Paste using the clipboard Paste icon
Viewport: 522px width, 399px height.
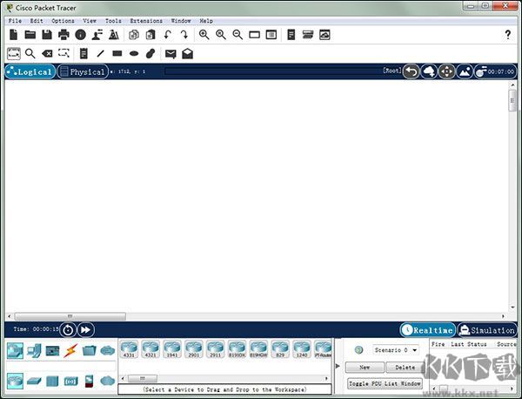(x=151, y=35)
